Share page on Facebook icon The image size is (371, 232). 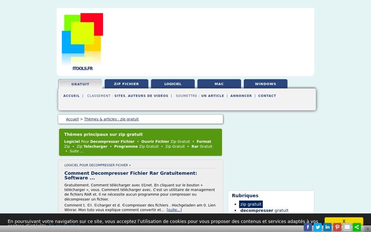tap(308, 227)
